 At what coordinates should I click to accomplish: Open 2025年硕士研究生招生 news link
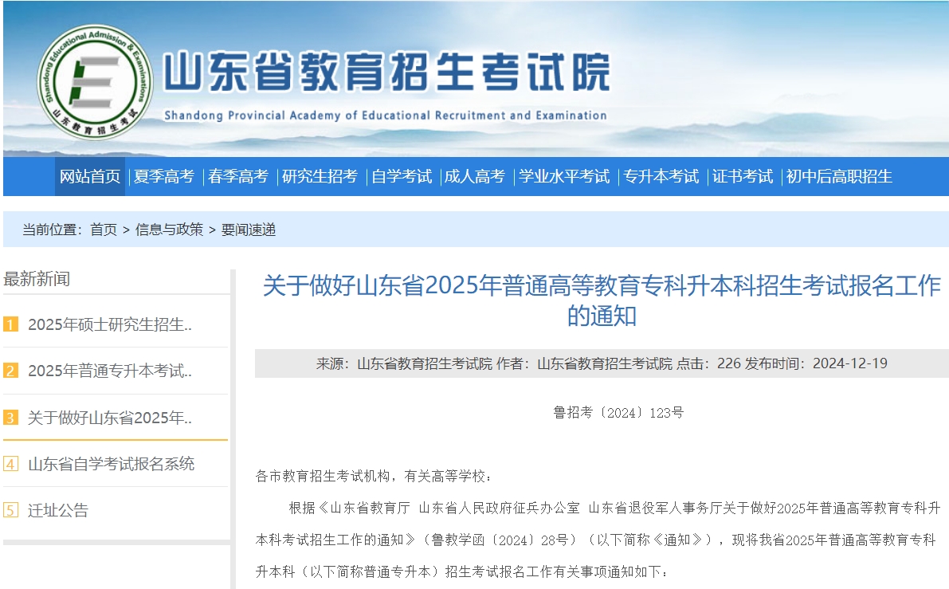click(x=110, y=324)
